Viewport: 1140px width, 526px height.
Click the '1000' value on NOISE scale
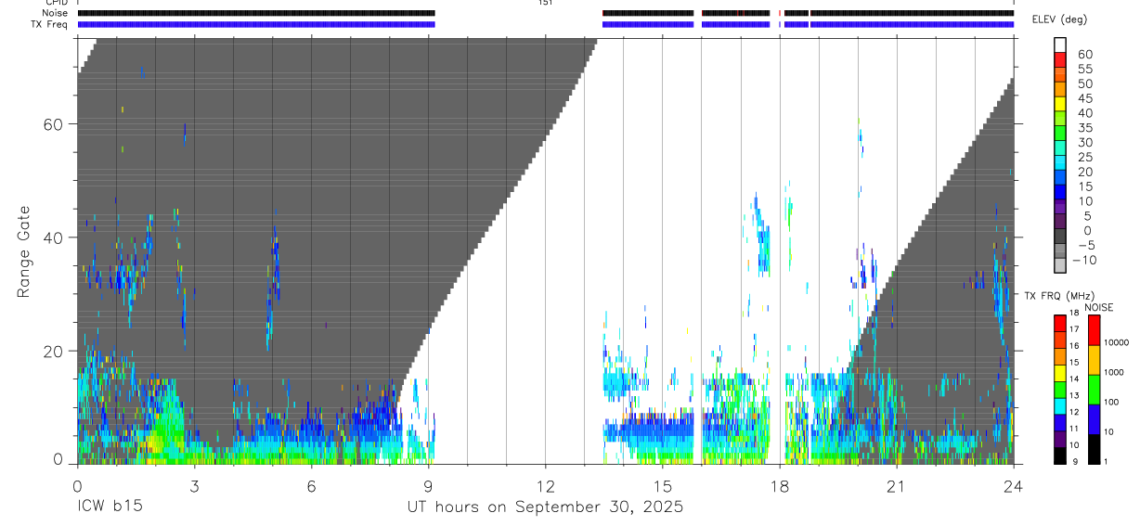[x=1114, y=373]
